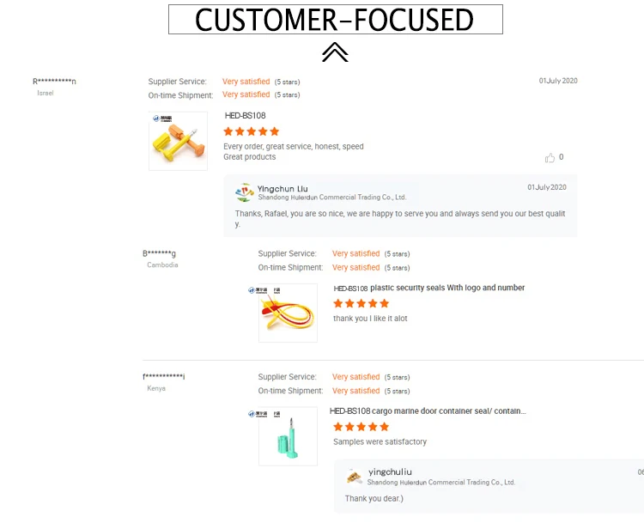Click the CUSTOMER-FOCUSED header banner
The image size is (644, 523).
point(335,19)
